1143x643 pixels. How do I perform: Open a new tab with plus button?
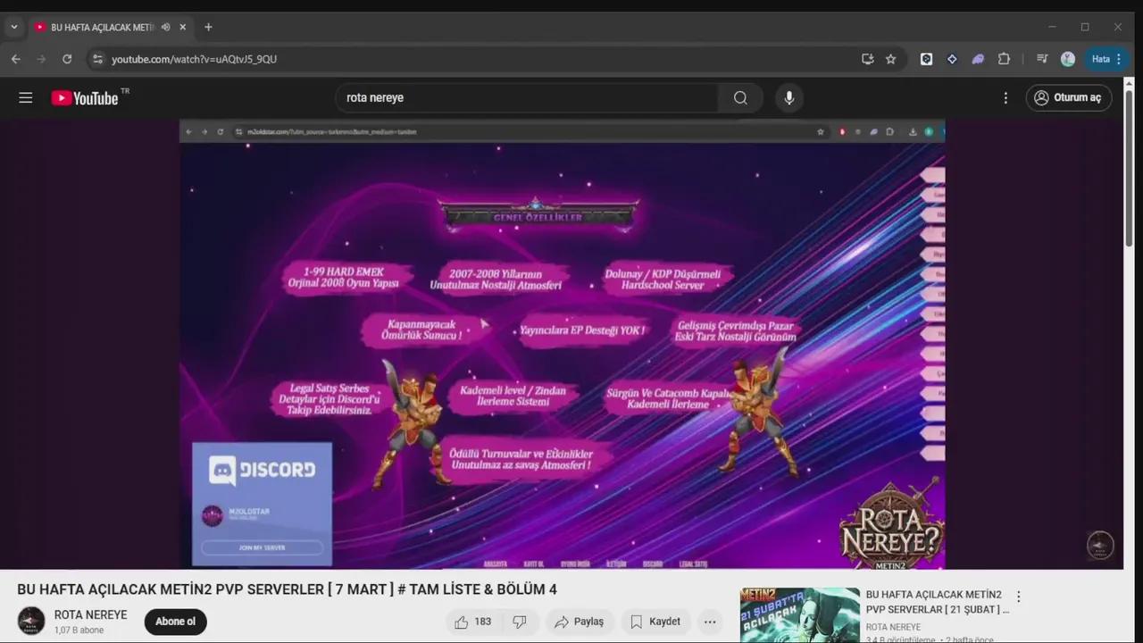pyautogui.click(x=208, y=28)
